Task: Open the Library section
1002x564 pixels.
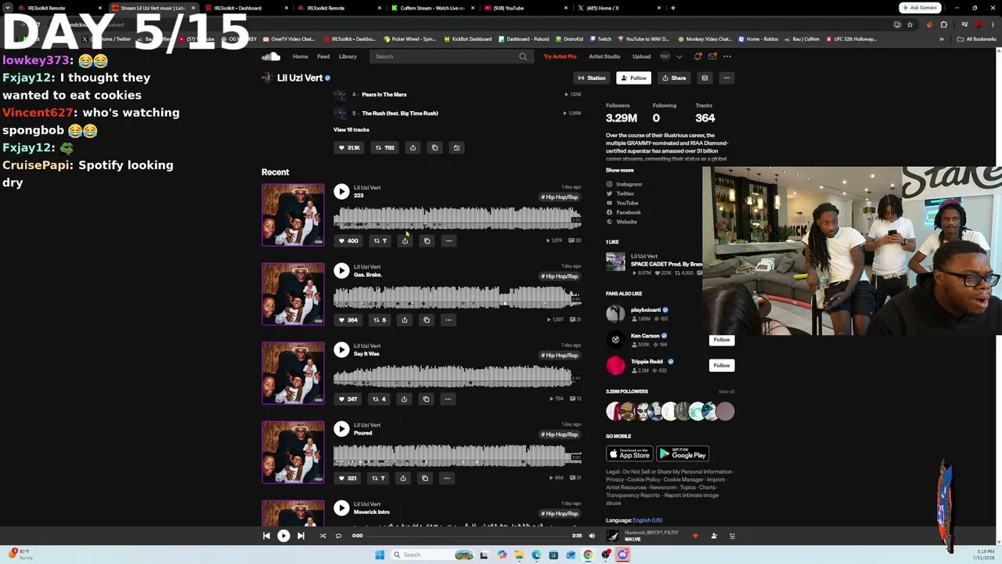Action: click(348, 56)
